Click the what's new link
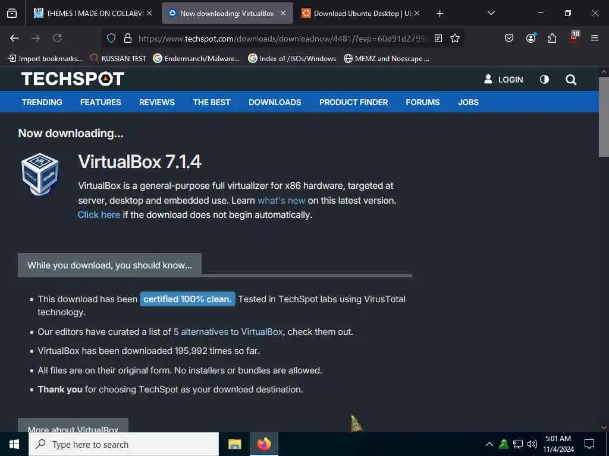 click(x=281, y=201)
